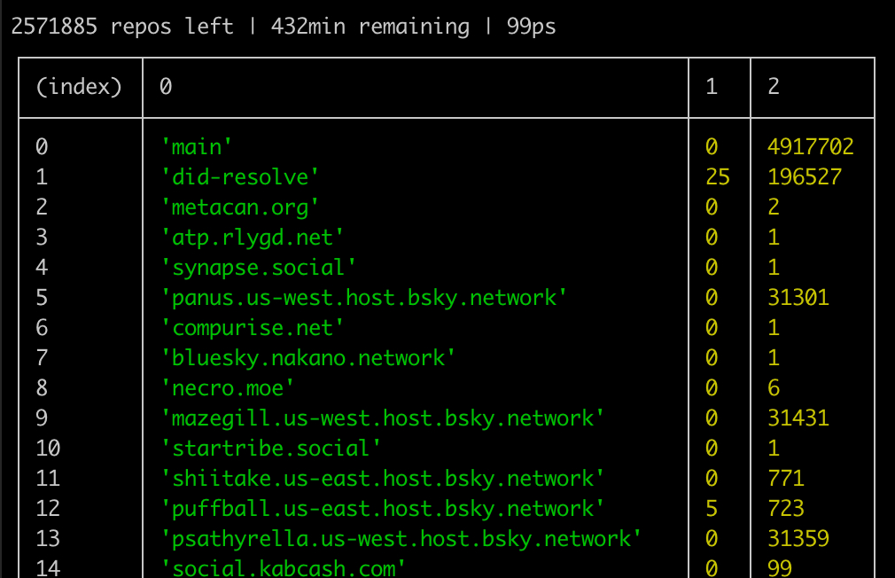Click the 'metacan.org' host name

[x=239, y=207]
